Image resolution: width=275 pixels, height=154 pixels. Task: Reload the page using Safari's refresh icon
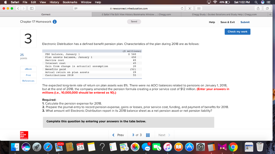(x=182, y=8)
